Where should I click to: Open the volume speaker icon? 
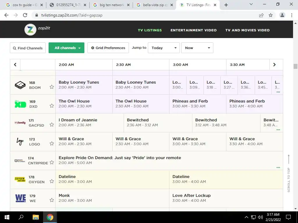point(260,217)
